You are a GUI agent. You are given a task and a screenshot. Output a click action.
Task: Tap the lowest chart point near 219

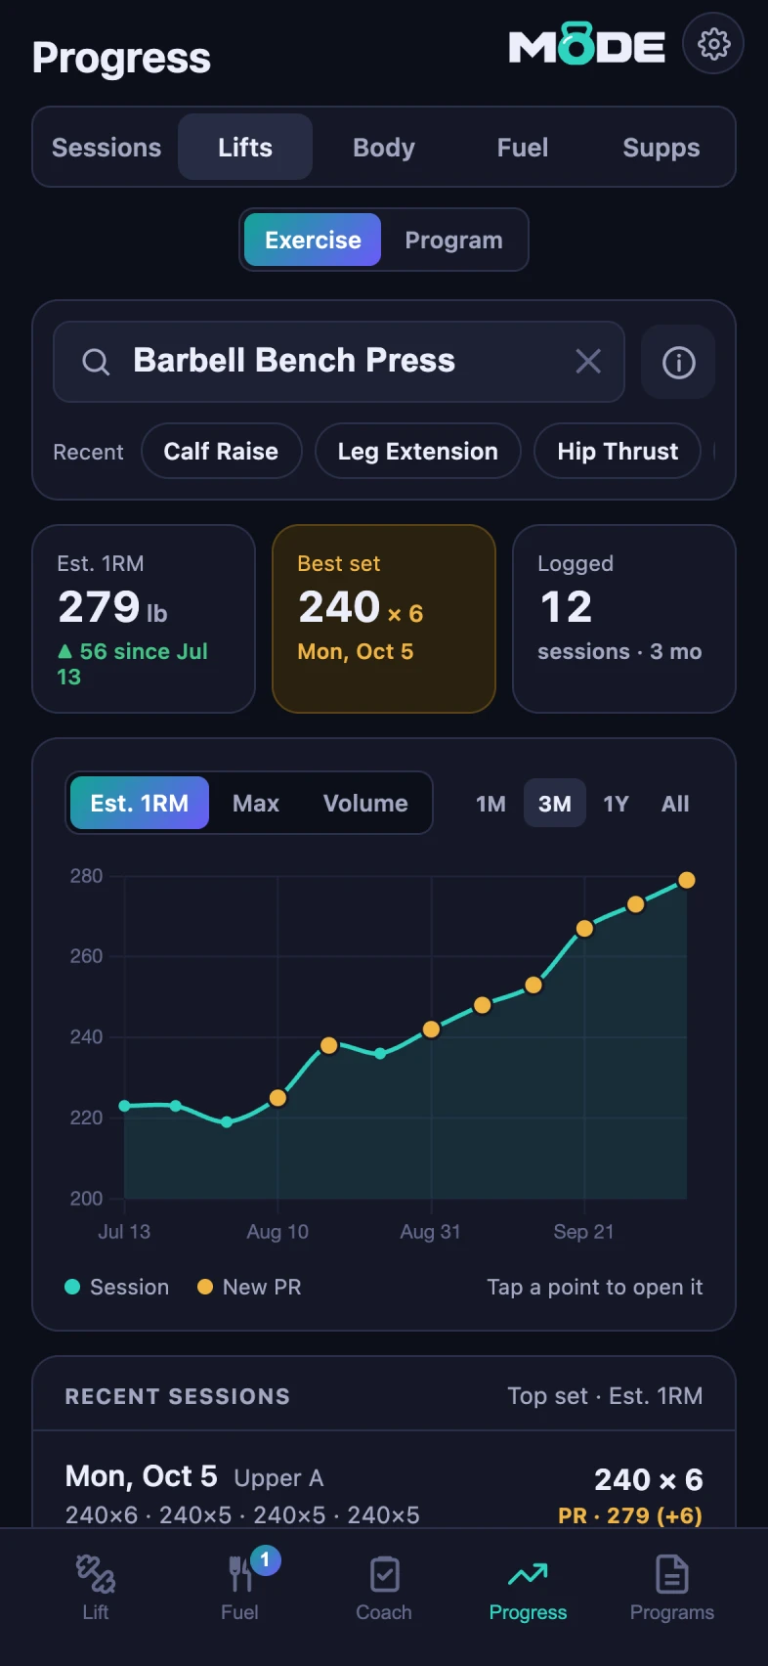(227, 1122)
